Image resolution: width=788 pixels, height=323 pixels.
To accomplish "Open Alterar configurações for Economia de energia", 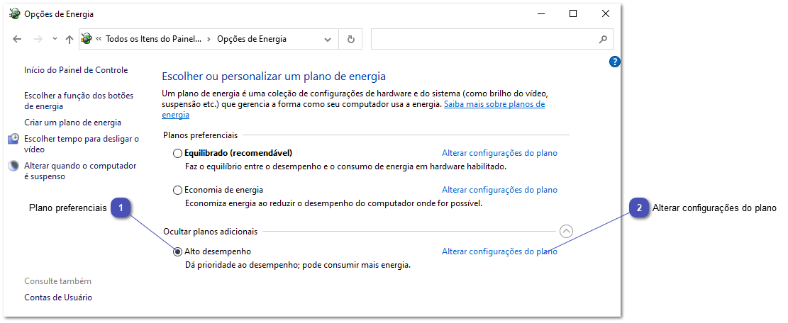I will coord(499,190).
